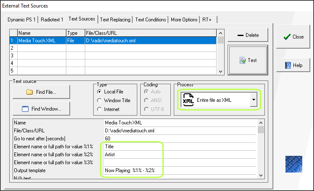Click the empty %3% element value field
The image size is (314, 191).
(x=180, y=163)
